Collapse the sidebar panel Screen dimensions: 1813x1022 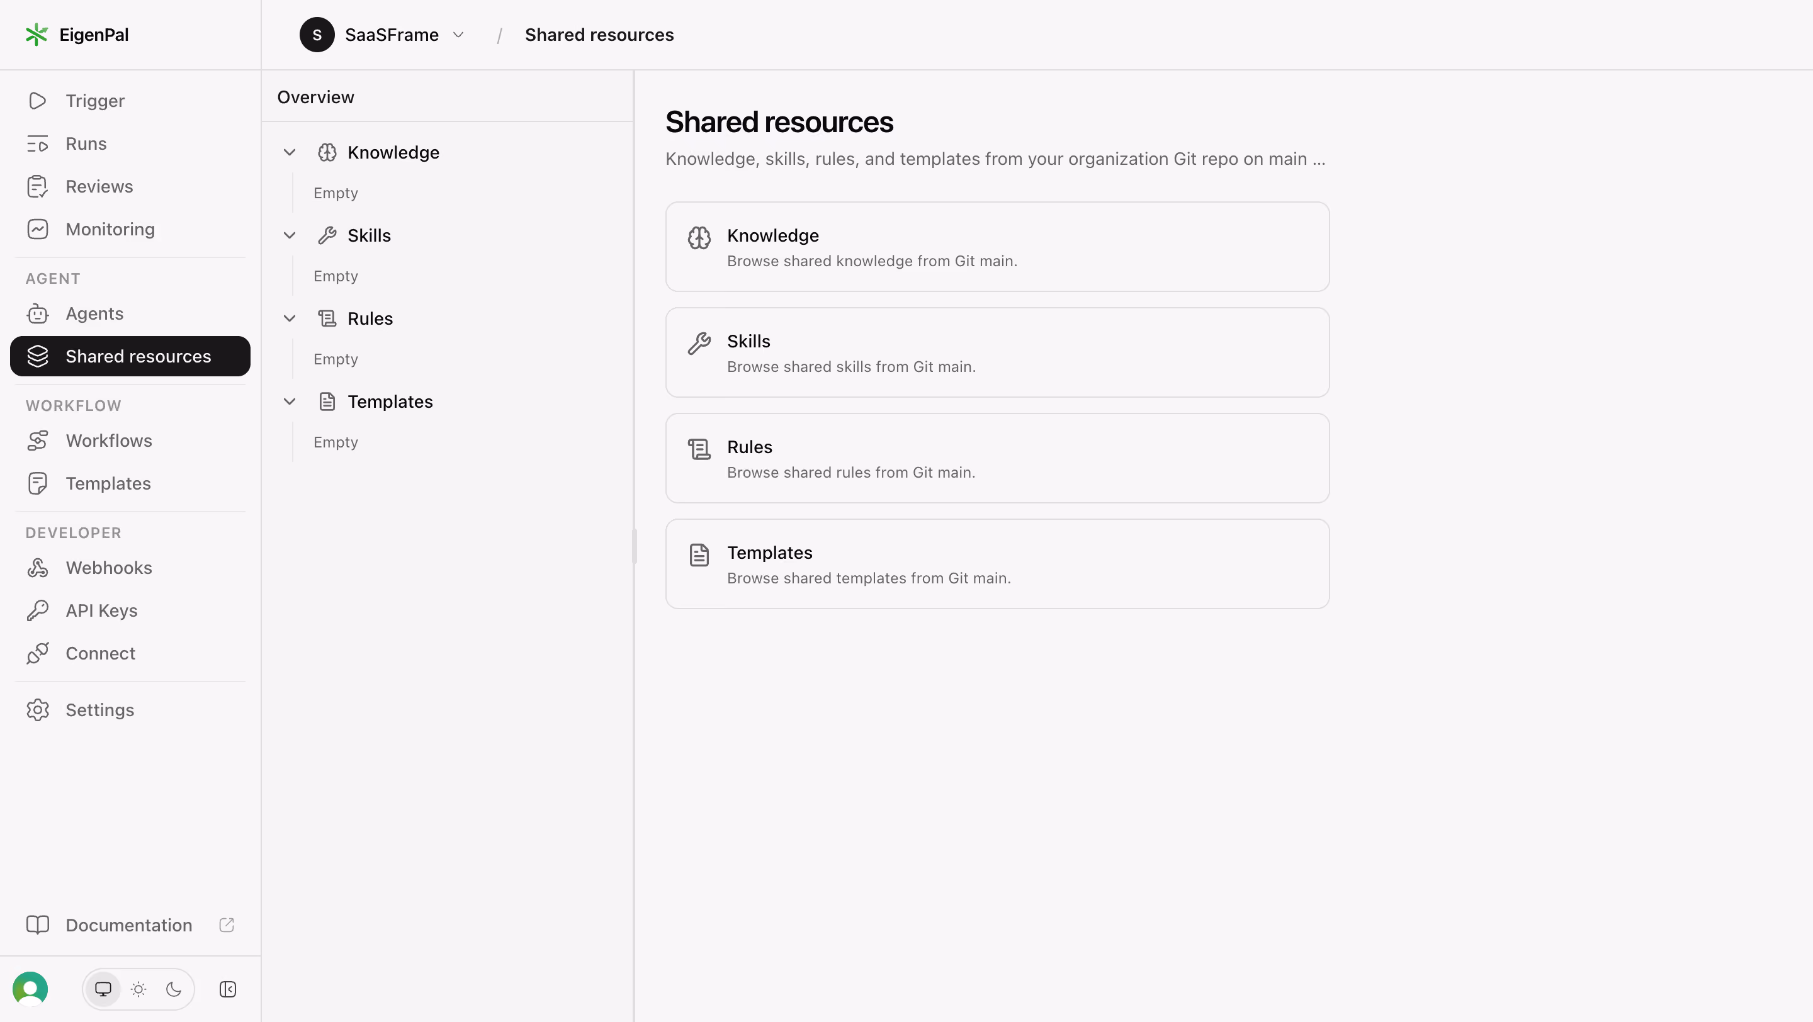pos(228,990)
